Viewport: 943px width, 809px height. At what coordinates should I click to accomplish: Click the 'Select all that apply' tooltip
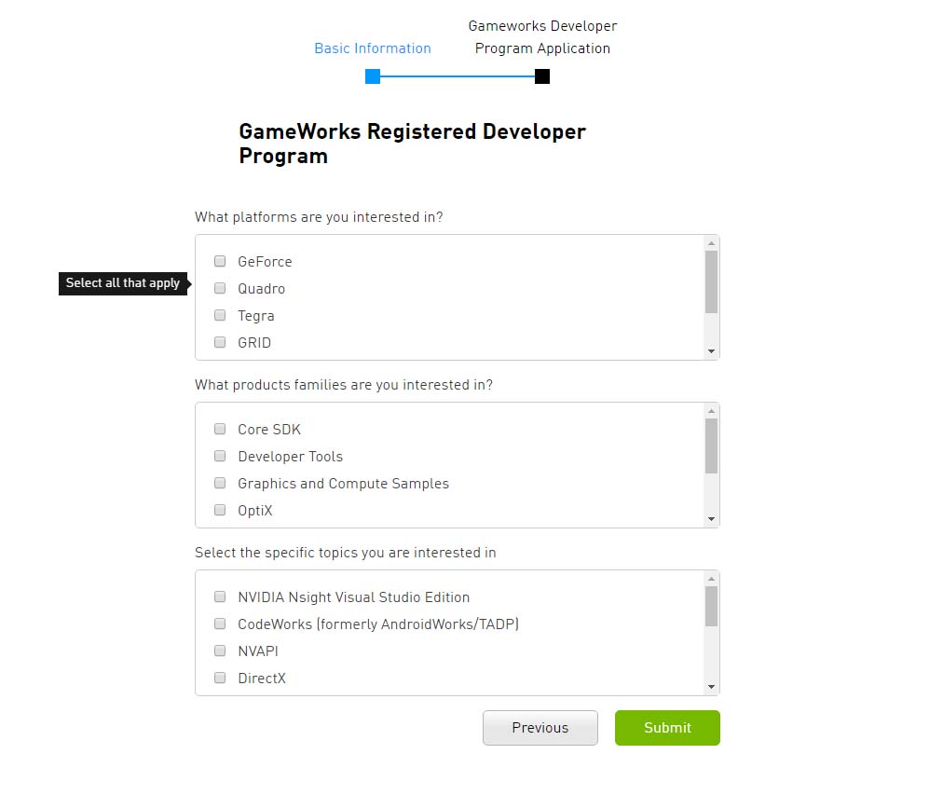tap(123, 283)
